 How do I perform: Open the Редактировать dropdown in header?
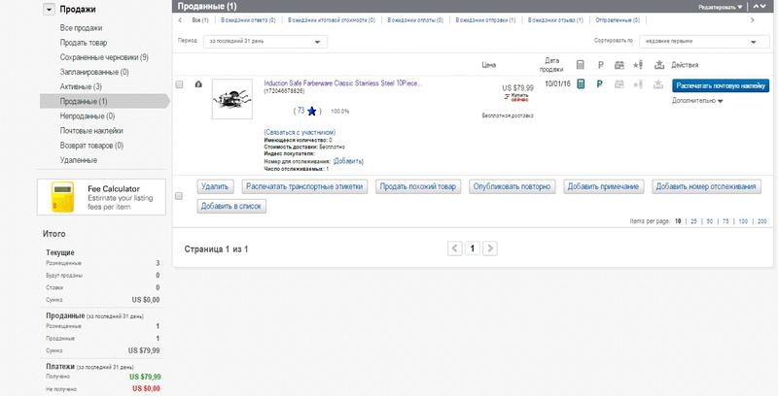(x=721, y=7)
